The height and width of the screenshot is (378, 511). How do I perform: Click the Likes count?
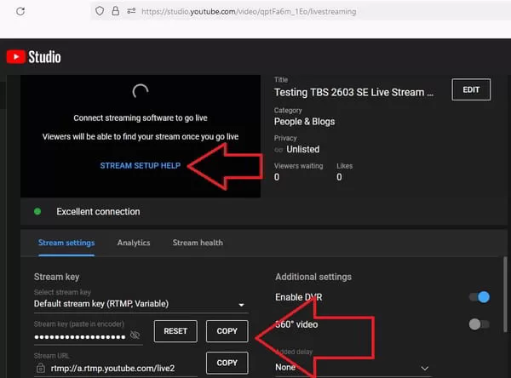[339, 177]
